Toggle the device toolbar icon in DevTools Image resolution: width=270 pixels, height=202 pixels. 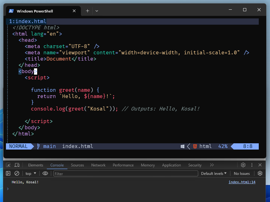[x=17, y=165]
